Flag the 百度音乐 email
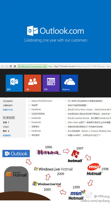 pos(66,127)
